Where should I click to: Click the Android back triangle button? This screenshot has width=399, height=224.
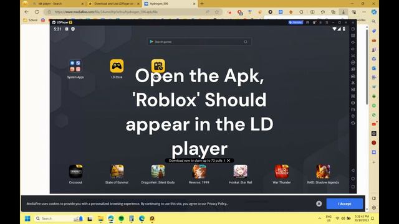pyautogui.click(x=353, y=170)
